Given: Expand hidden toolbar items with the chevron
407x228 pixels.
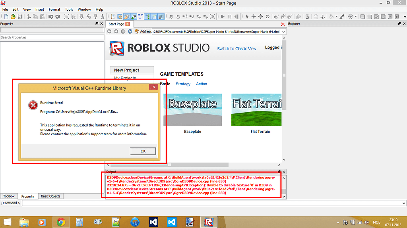Looking at the screenshot, I should 404,17.
